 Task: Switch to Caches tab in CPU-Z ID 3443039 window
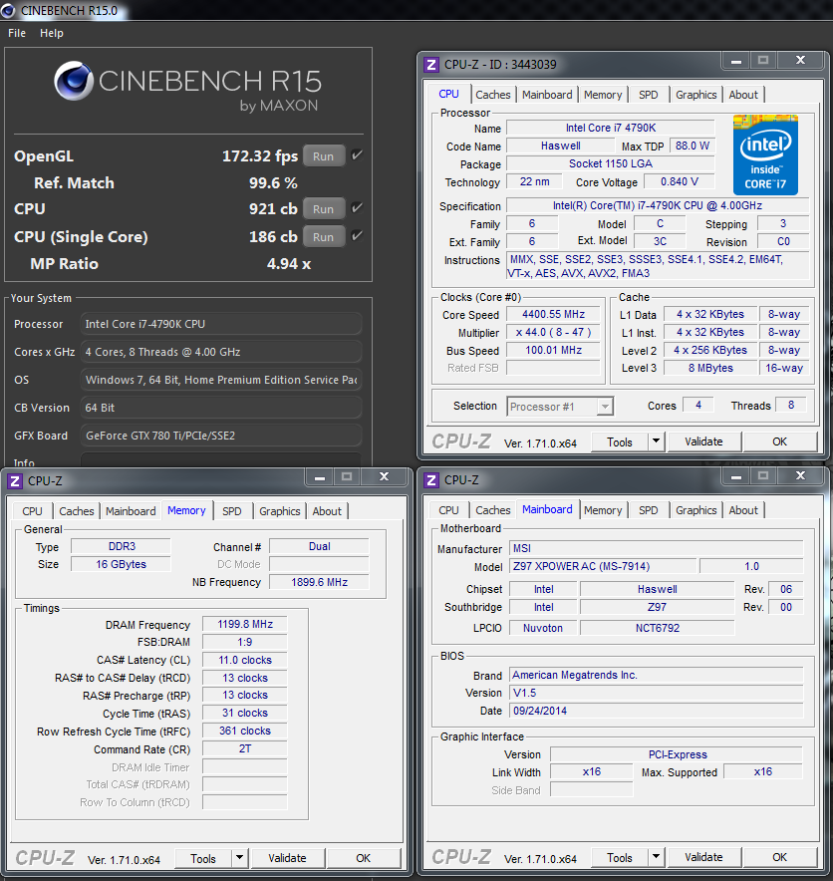pyautogui.click(x=493, y=95)
